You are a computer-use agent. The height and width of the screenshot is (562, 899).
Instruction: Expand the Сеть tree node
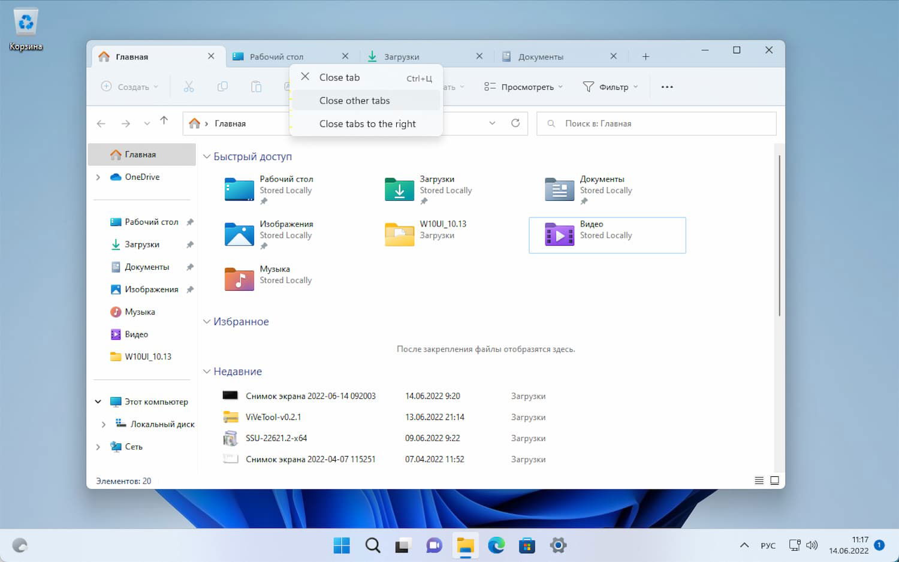click(98, 447)
